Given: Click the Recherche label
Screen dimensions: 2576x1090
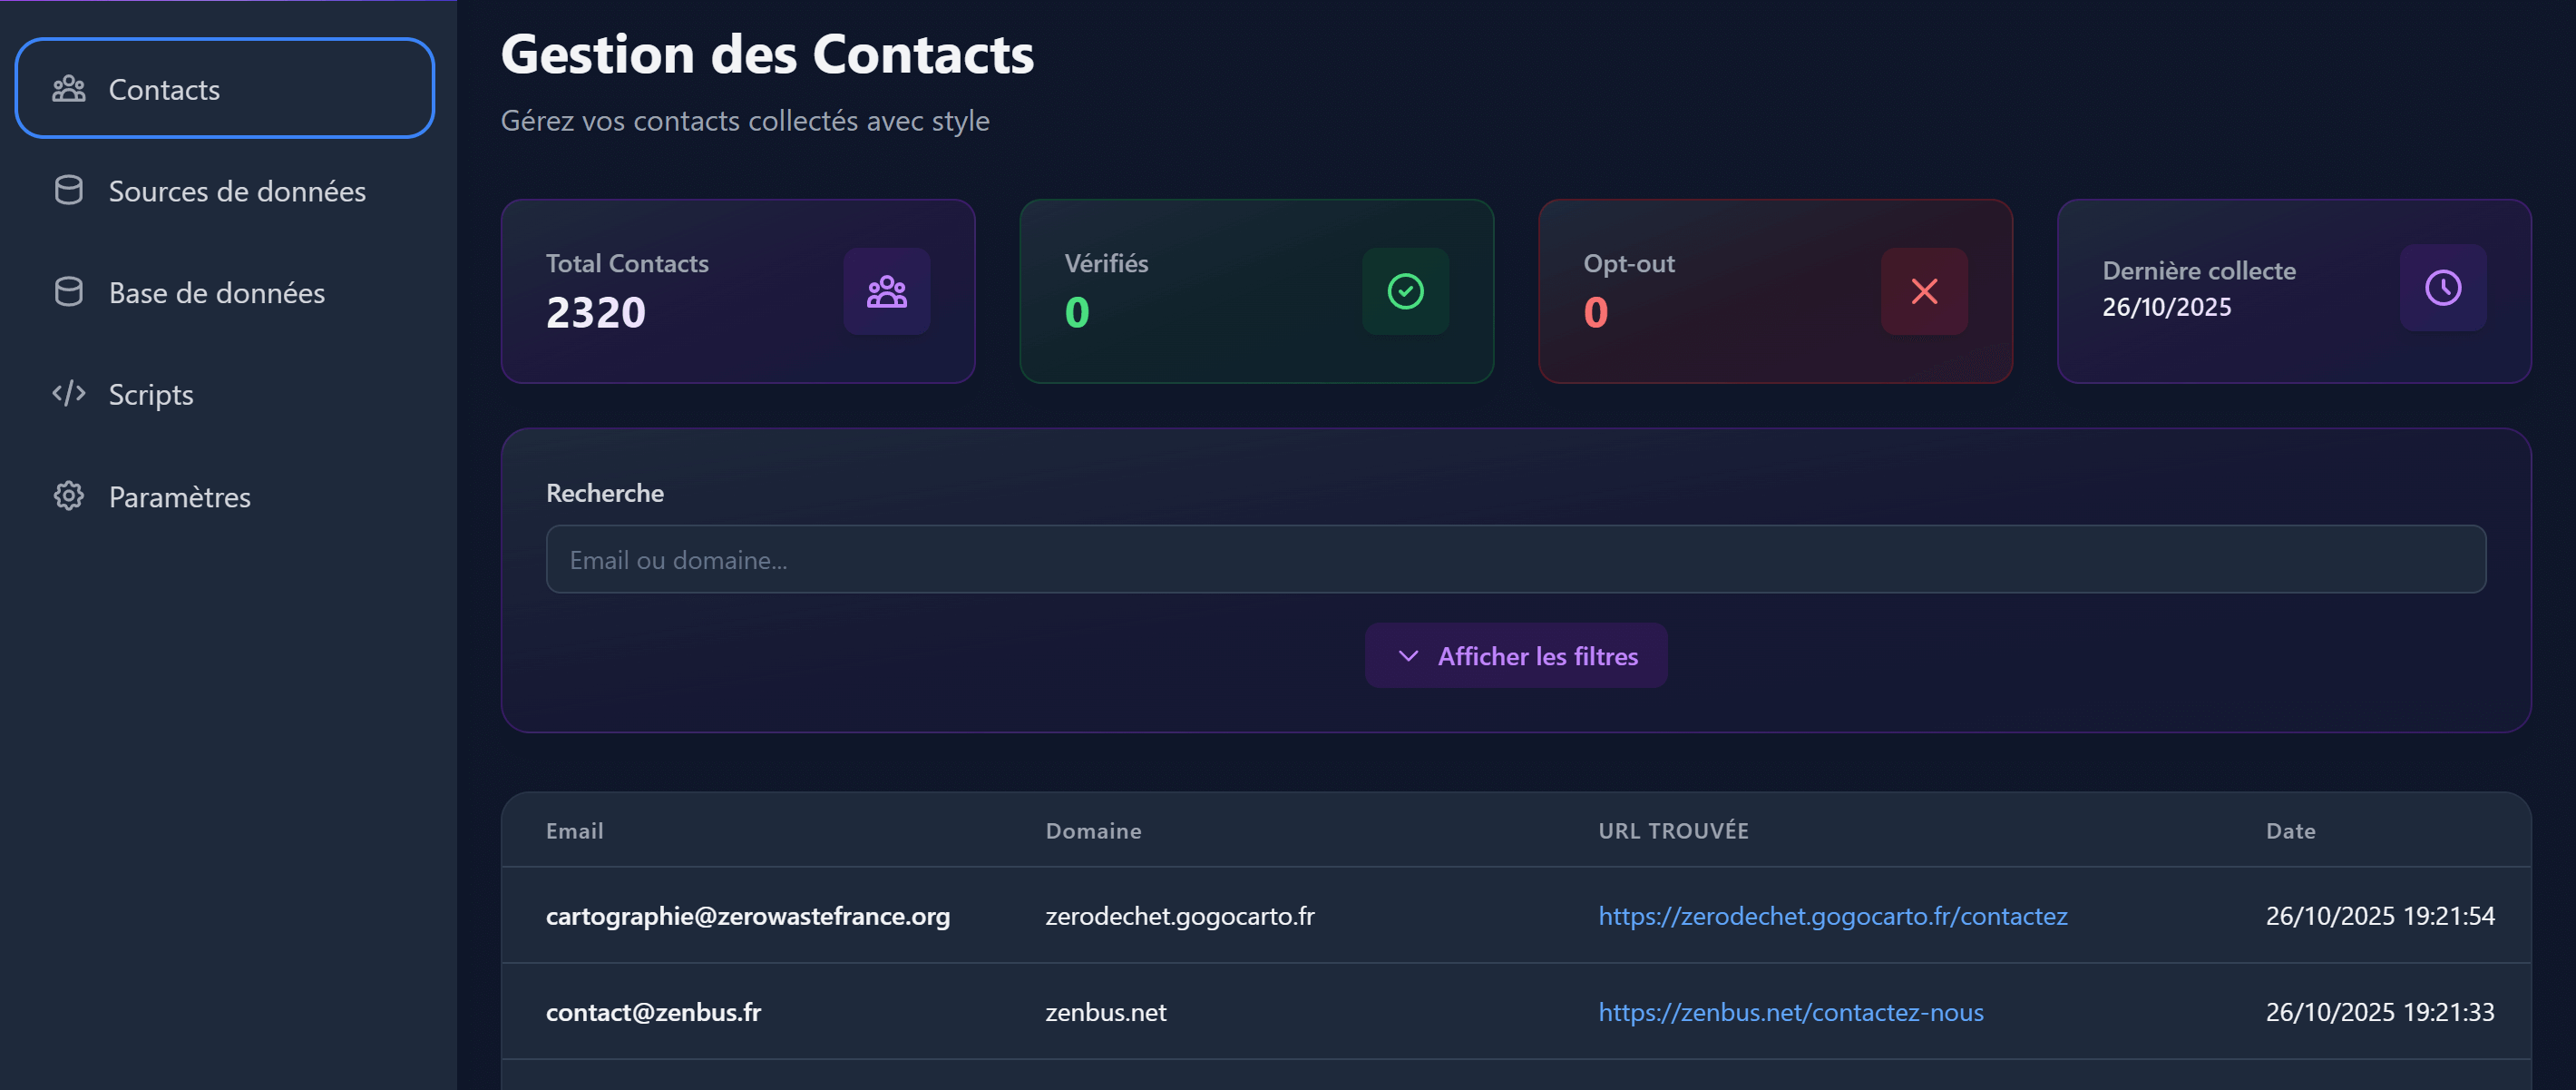Looking at the screenshot, I should (x=604, y=493).
